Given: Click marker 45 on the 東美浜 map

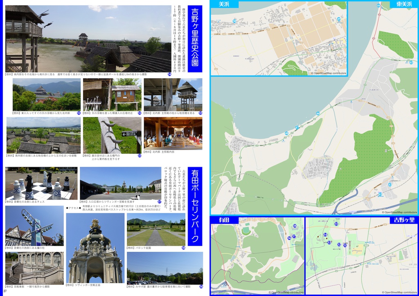Looking at the screenshot, I should point(411,63).
